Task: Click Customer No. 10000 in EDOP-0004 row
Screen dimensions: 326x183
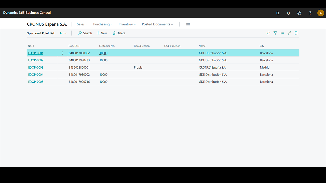Action: pyautogui.click(x=103, y=74)
